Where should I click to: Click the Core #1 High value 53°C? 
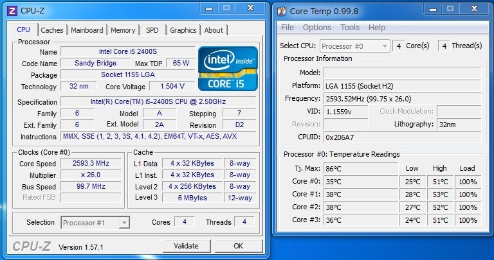[x=440, y=195]
